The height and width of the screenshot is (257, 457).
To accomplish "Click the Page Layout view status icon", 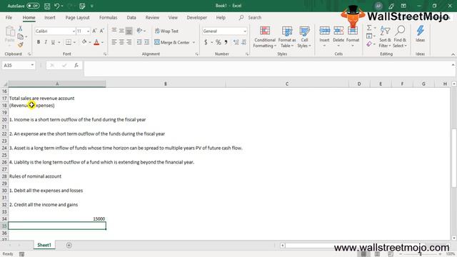I will tap(377, 254).
